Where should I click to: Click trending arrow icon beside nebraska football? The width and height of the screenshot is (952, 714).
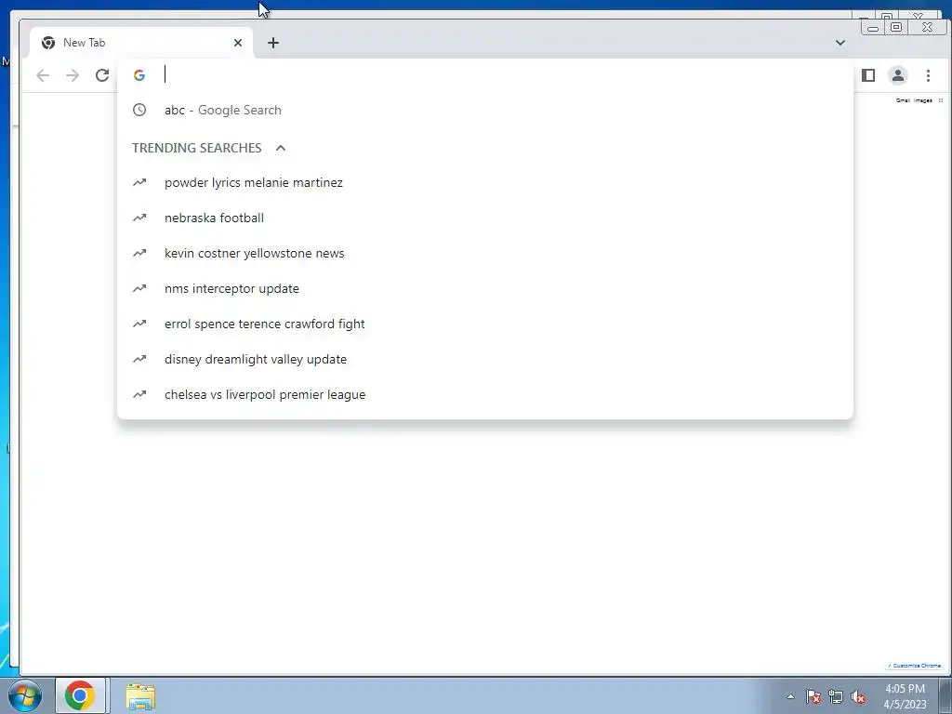pyautogui.click(x=139, y=218)
